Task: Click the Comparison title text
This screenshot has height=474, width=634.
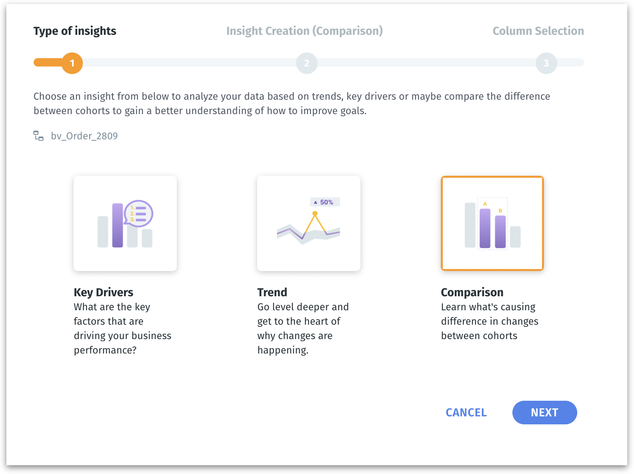Action: (x=472, y=292)
